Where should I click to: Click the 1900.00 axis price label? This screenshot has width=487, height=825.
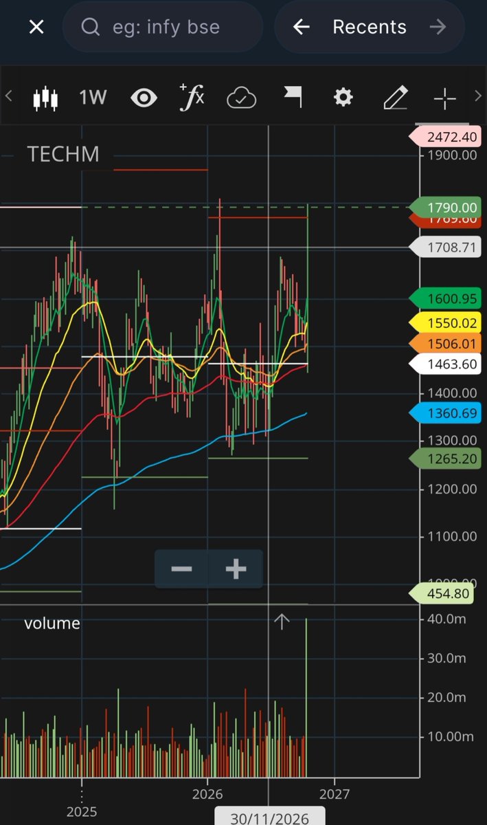451,155
